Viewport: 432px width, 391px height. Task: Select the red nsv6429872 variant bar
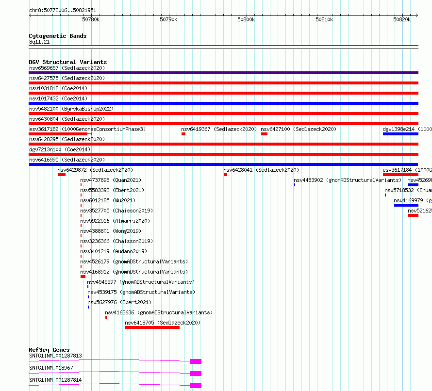tap(62, 175)
